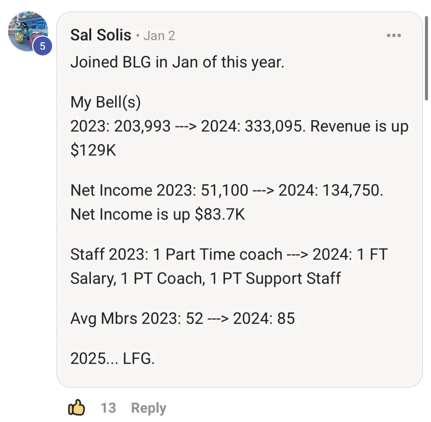431x422 pixels.
Task: View the 13 likes count
Action: (x=108, y=408)
